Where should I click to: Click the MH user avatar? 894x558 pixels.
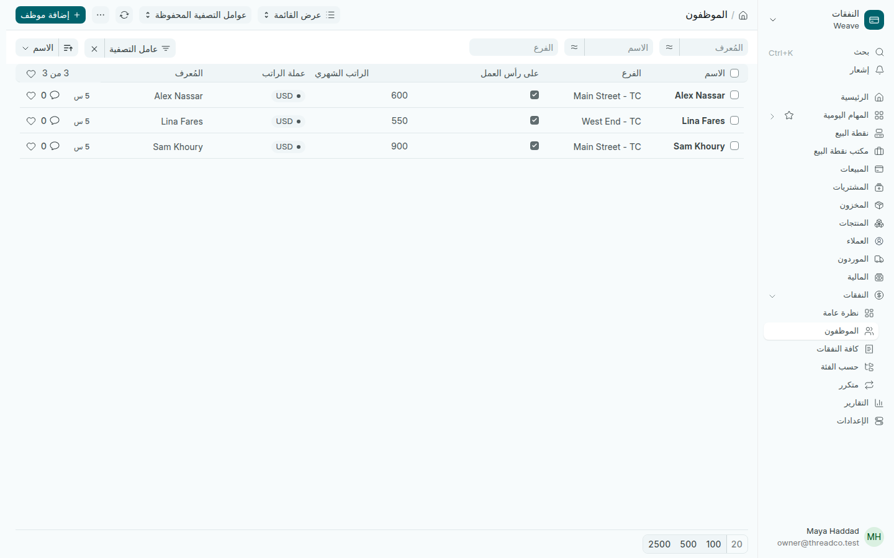click(874, 537)
